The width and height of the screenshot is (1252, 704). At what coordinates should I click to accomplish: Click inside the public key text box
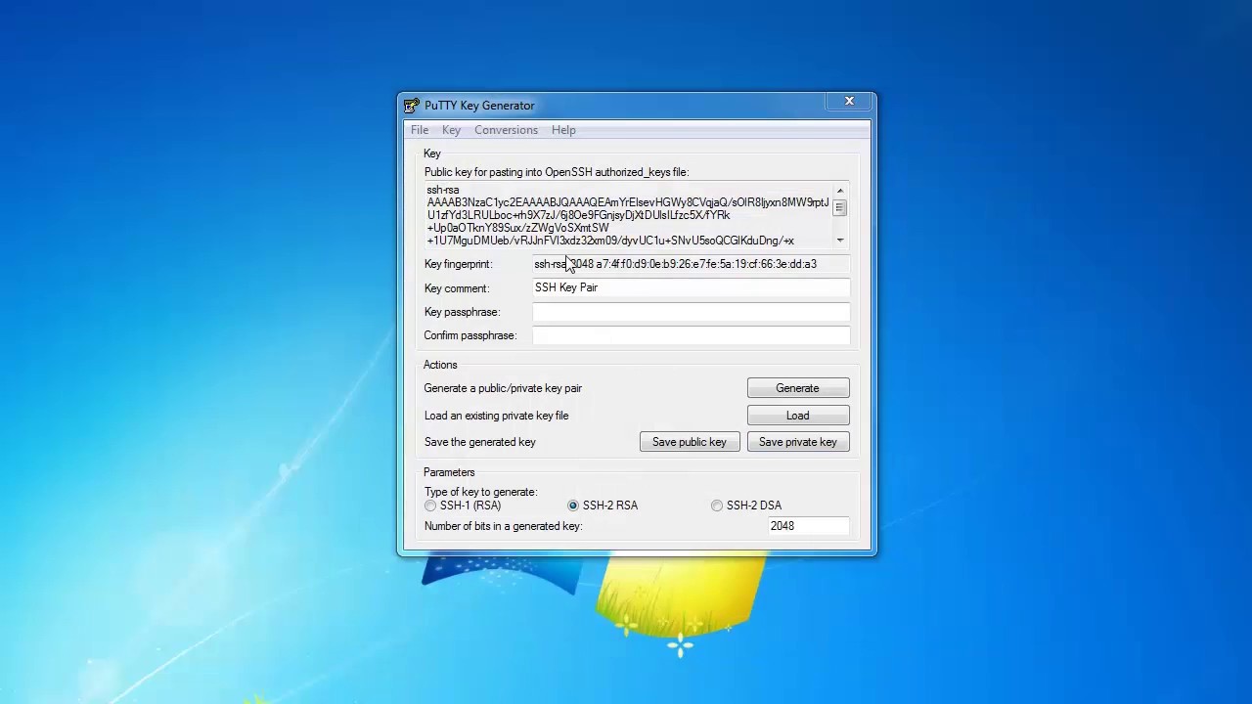pos(629,215)
